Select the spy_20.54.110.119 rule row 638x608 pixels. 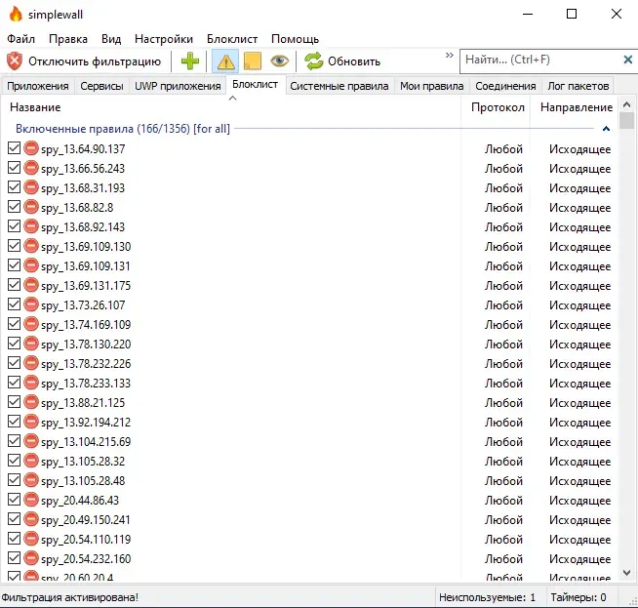point(309,539)
